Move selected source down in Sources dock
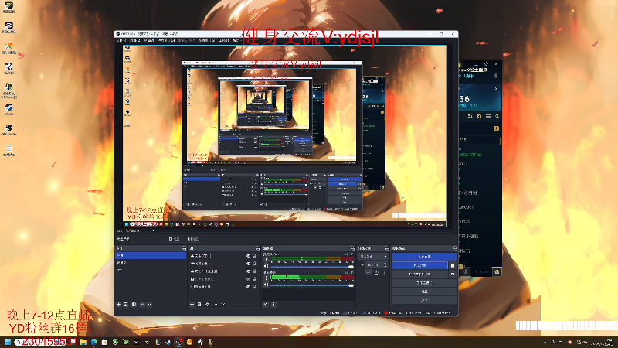Image resolution: width=618 pixels, height=348 pixels. (223, 304)
